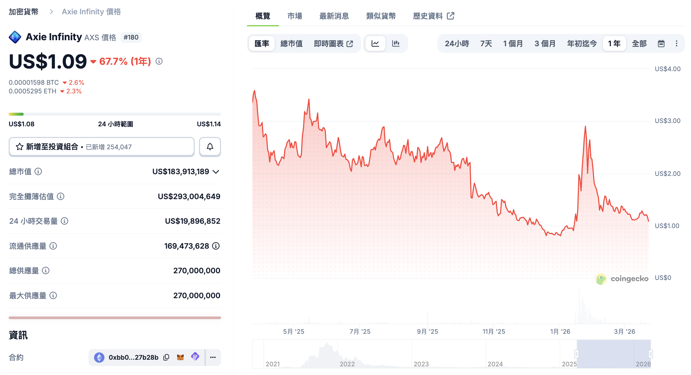Screen dimensions: 691x375
Task: Open chart three-dot options menu
Action: point(676,44)
